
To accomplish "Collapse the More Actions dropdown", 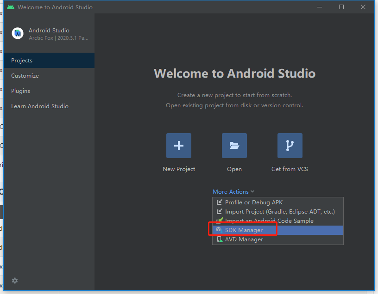I will pyautogui.click(x=233, y=192).
